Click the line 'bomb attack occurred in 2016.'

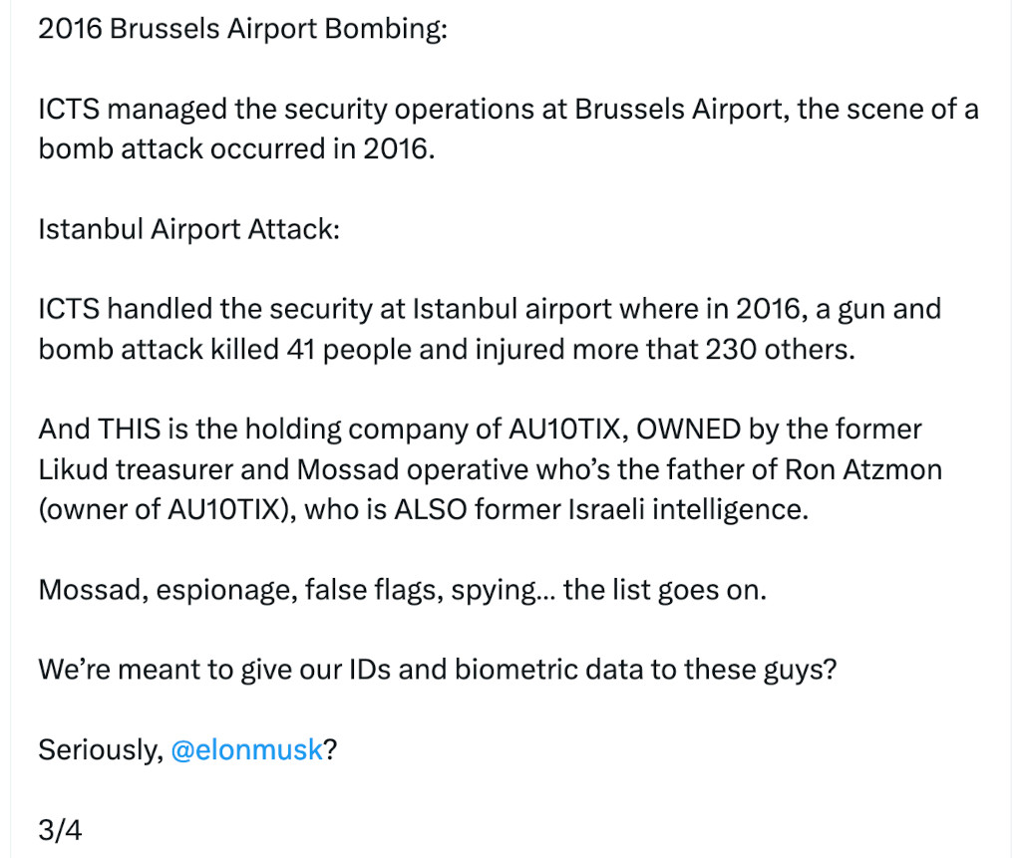(x=236, y=149)
